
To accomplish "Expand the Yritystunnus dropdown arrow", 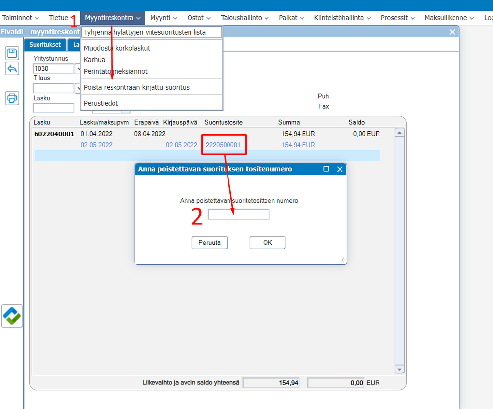I will click(78, 69).
